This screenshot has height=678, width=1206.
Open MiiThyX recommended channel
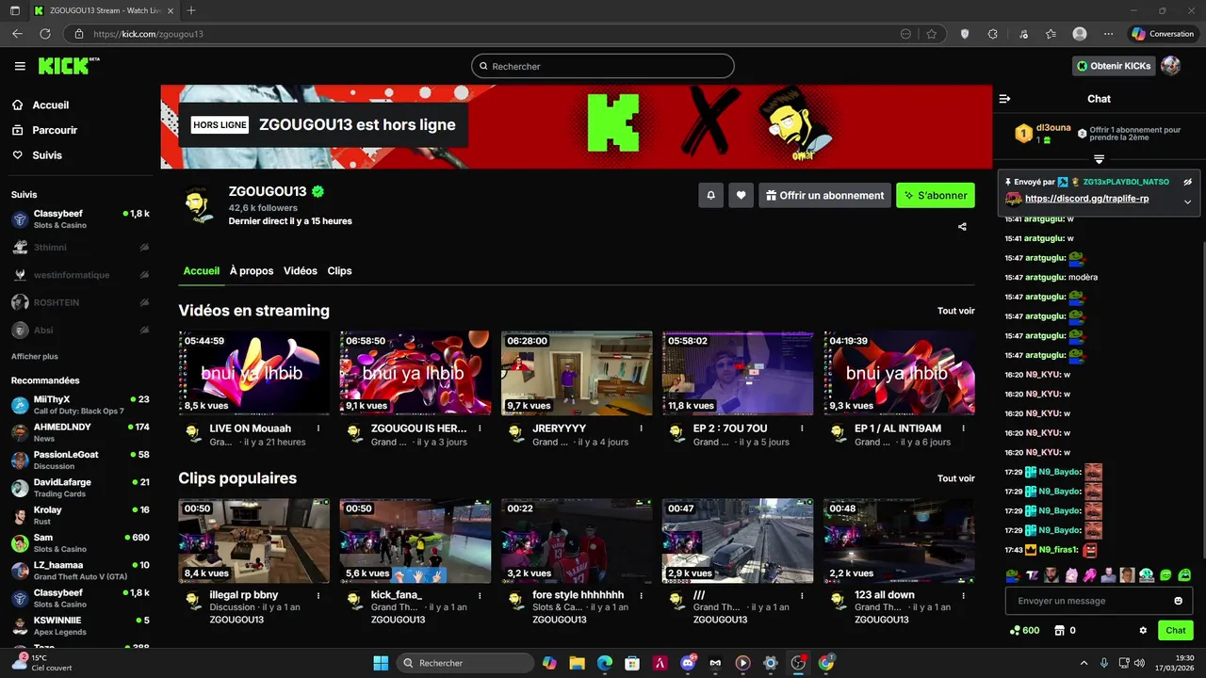[x=80, y=405]
